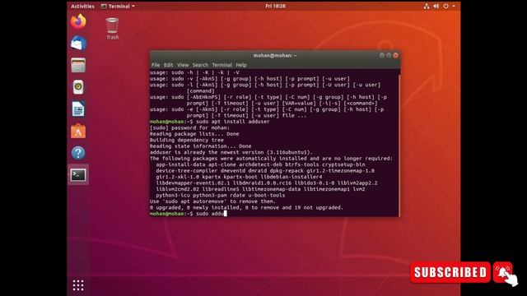Open Rhythmbox music player in dock
The height and width of the screenshot is (296, 527).
[78, 87]
